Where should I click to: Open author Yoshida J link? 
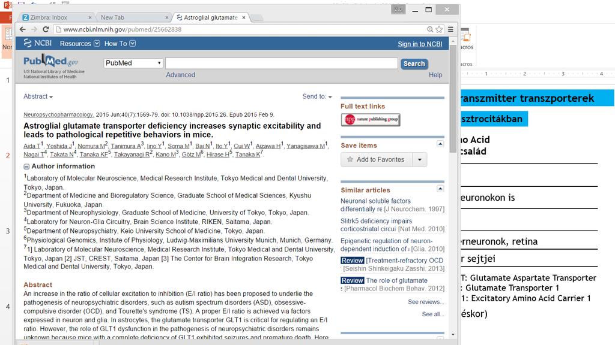59,146
